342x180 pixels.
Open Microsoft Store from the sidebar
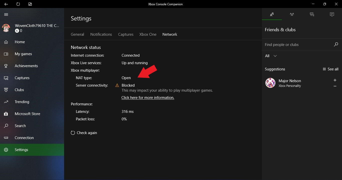27,114
